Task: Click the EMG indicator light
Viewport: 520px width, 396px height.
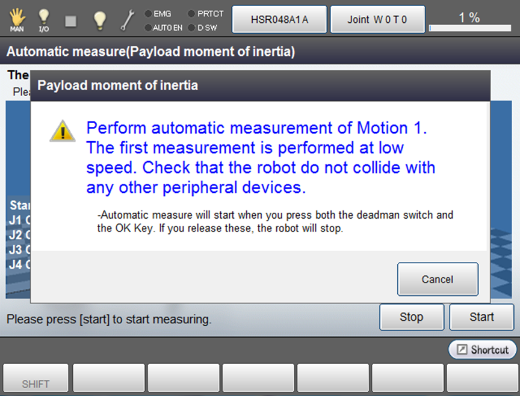Action: 148,13
